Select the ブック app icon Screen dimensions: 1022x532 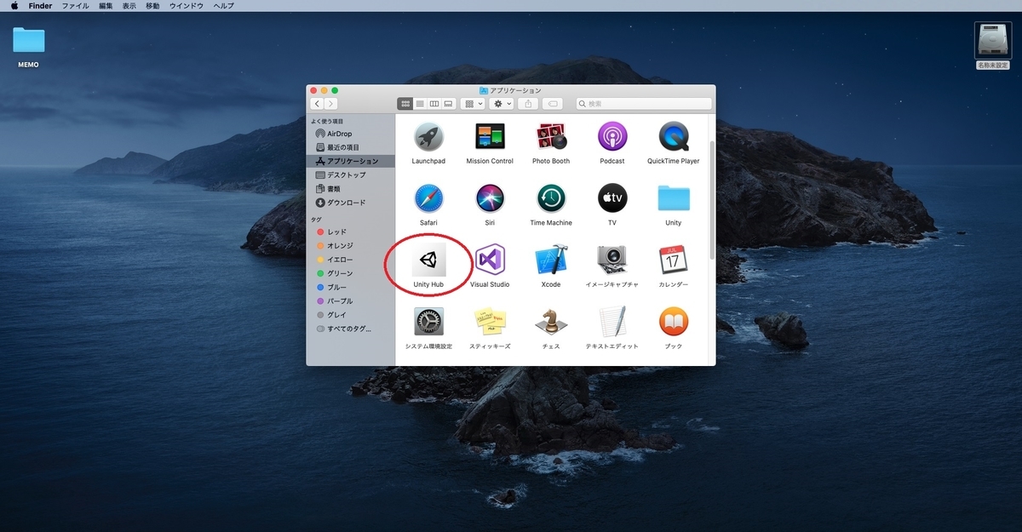674,322
